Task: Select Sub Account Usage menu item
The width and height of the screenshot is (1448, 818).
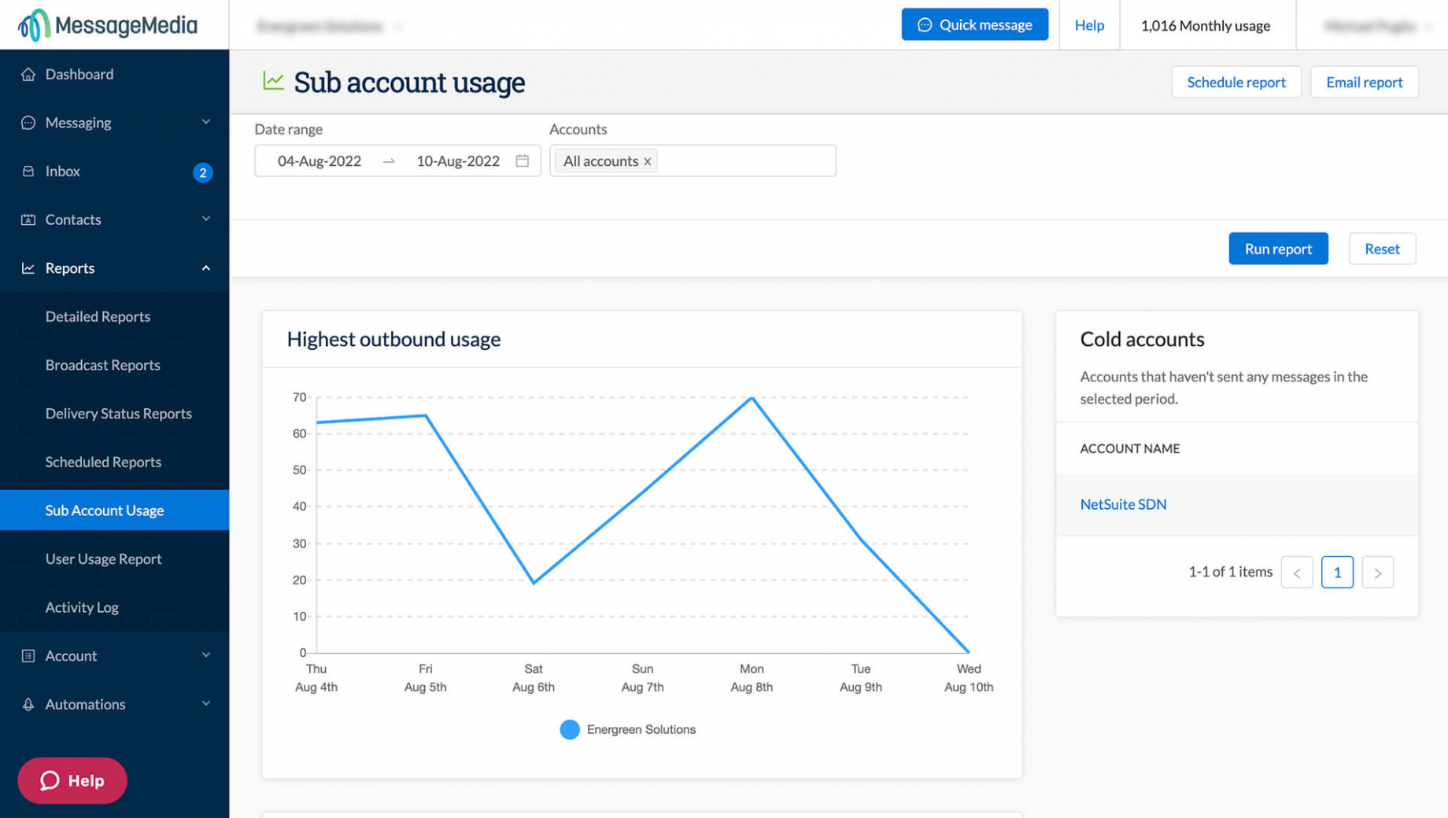Action: click(114, 510)
